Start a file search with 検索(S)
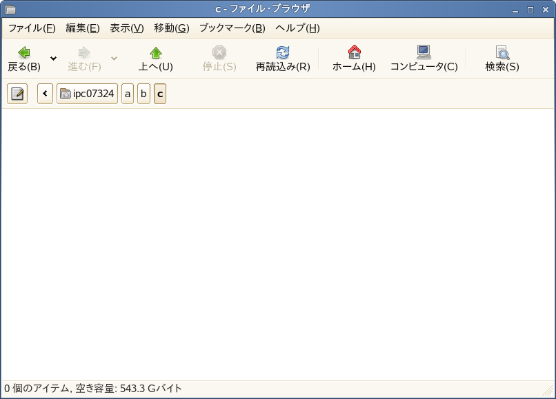556x399 pixels. pyautogui.click(x=502, y=59)
